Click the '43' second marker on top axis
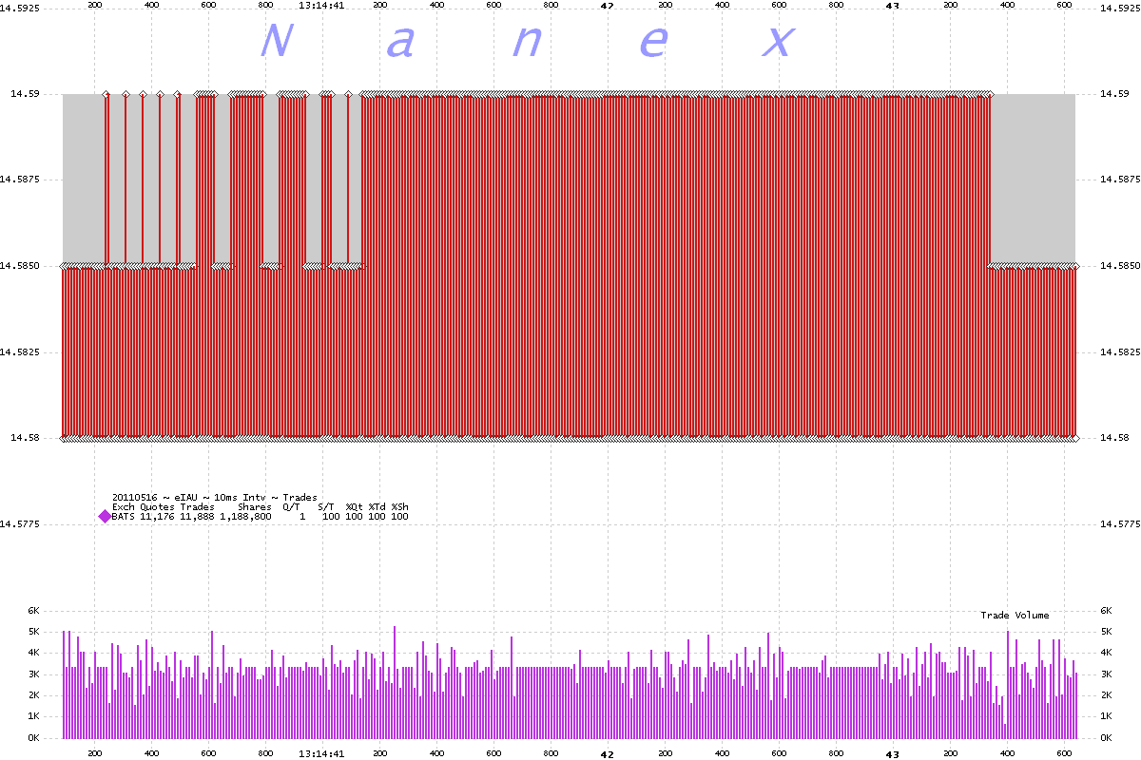The image size is (1141, 760). 892,6
